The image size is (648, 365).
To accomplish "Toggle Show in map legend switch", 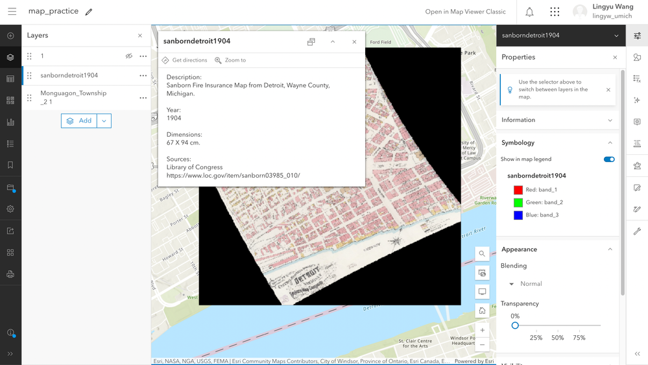I will point(609,159).
